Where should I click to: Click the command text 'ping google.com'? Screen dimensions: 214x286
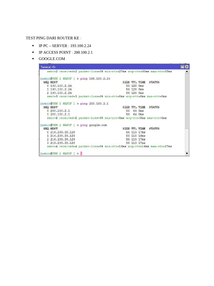point(94,125)
